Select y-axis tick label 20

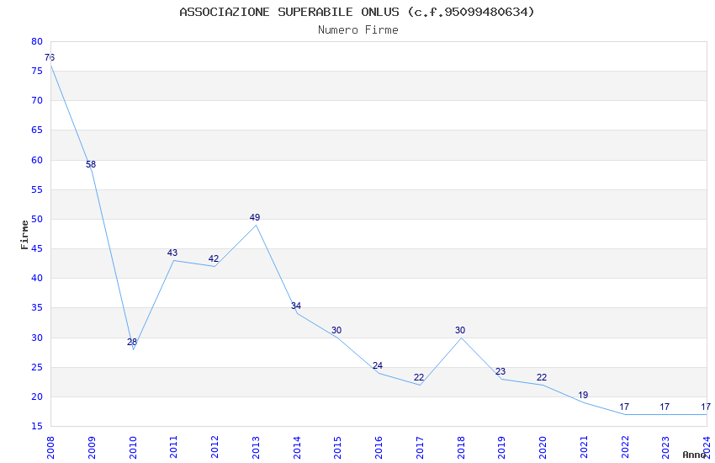click(x=37, y=396)
